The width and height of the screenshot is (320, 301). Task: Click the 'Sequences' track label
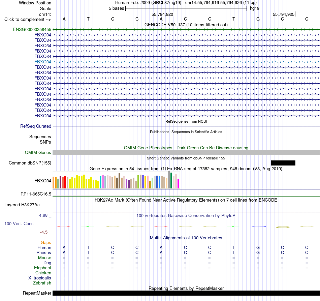point(40,137)
